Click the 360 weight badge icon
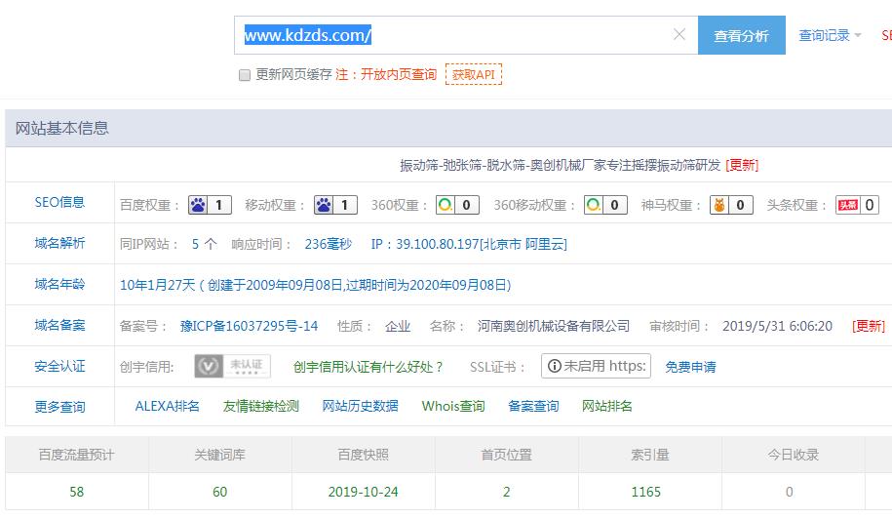Viewport: 892px width, 519px height. [456, 205]
